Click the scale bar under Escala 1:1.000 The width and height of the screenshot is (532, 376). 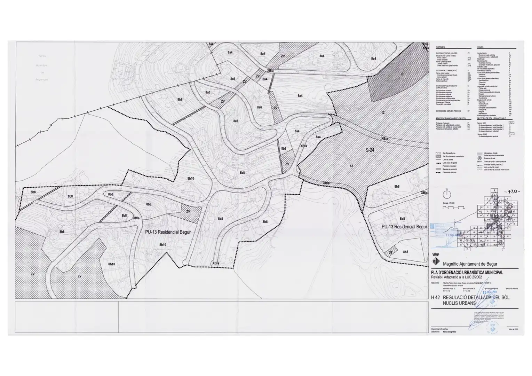pyautogui.click(x=454, y=207)
